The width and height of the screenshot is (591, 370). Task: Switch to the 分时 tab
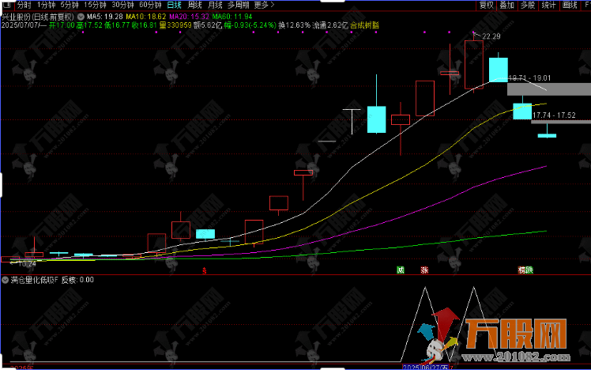[x=24, y=5]
